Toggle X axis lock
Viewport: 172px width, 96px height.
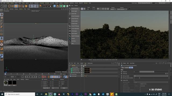30,6
